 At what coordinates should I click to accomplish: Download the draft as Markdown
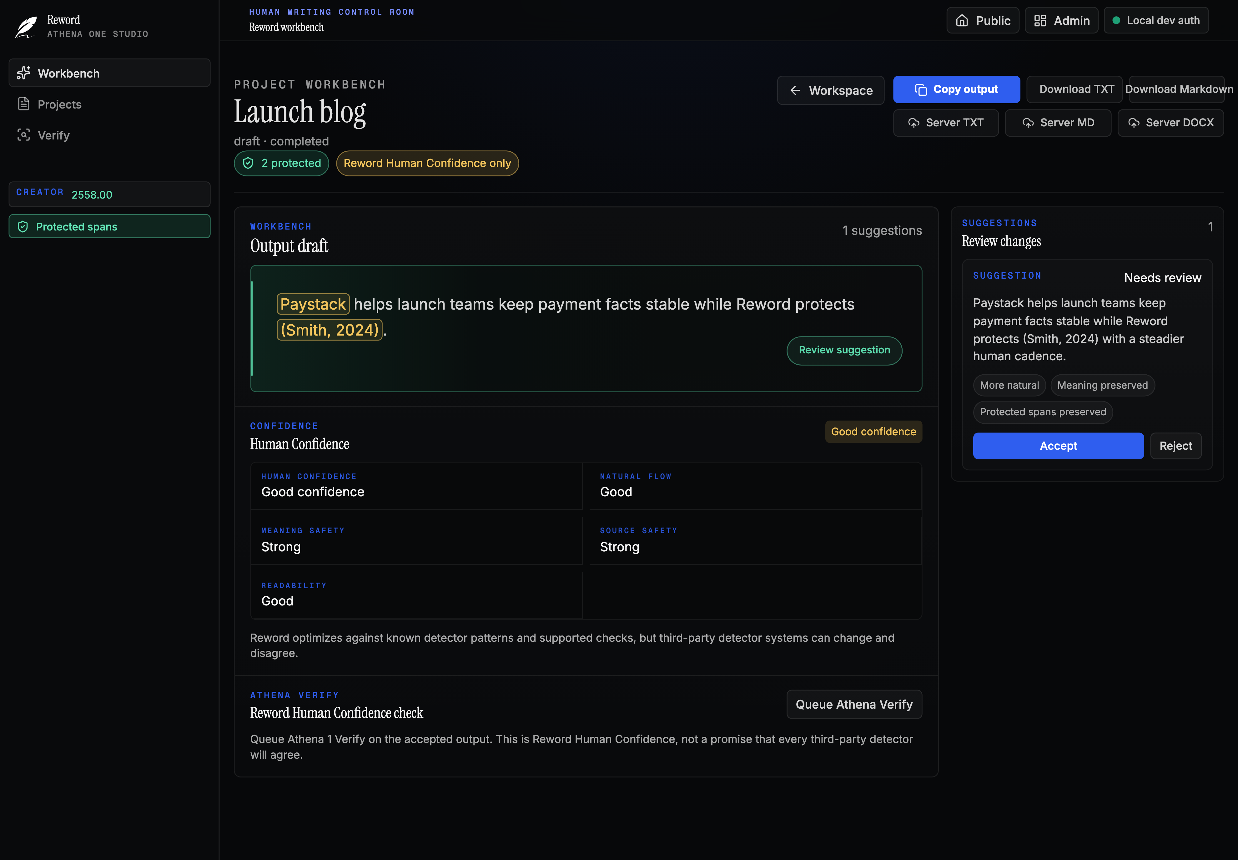click(1177, 89)
